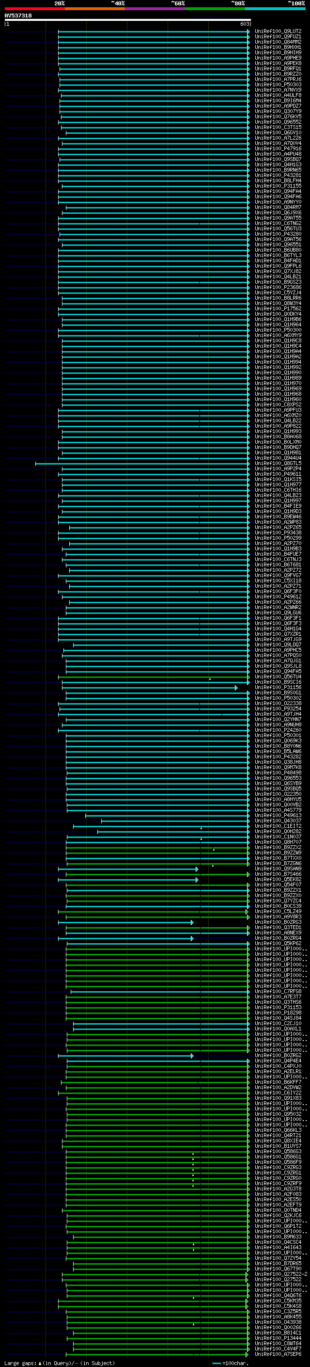Open the last hit UniRef100_A7SEP6
The width and height of the screenshot is (310, 1367).
(x=278, y=1354)
